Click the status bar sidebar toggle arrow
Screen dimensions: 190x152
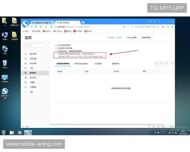[23, 127]
